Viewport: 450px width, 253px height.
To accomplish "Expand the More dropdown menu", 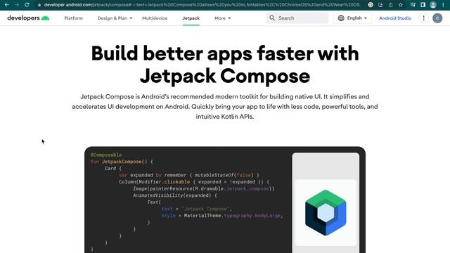I will pos(222,18).
